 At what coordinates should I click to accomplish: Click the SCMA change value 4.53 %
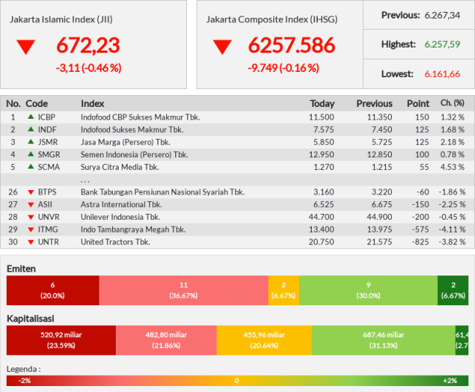pos(452,167)
